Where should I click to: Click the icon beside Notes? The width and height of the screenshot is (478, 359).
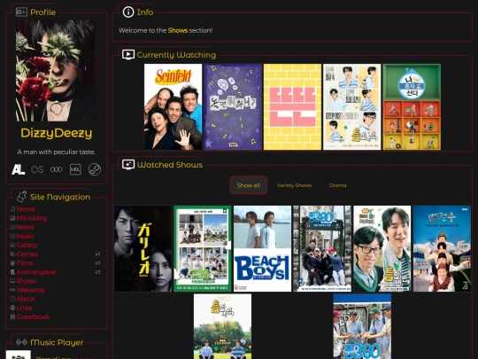coord(12,227)
